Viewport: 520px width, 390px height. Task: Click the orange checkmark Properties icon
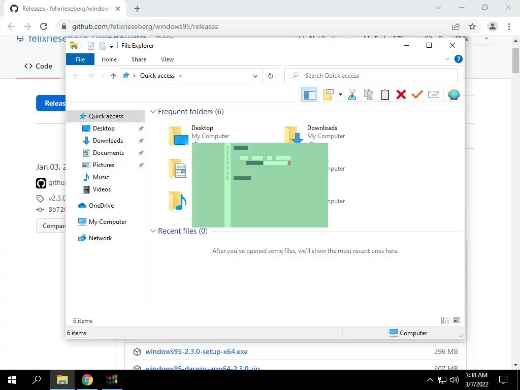click(x=417, y=94)
